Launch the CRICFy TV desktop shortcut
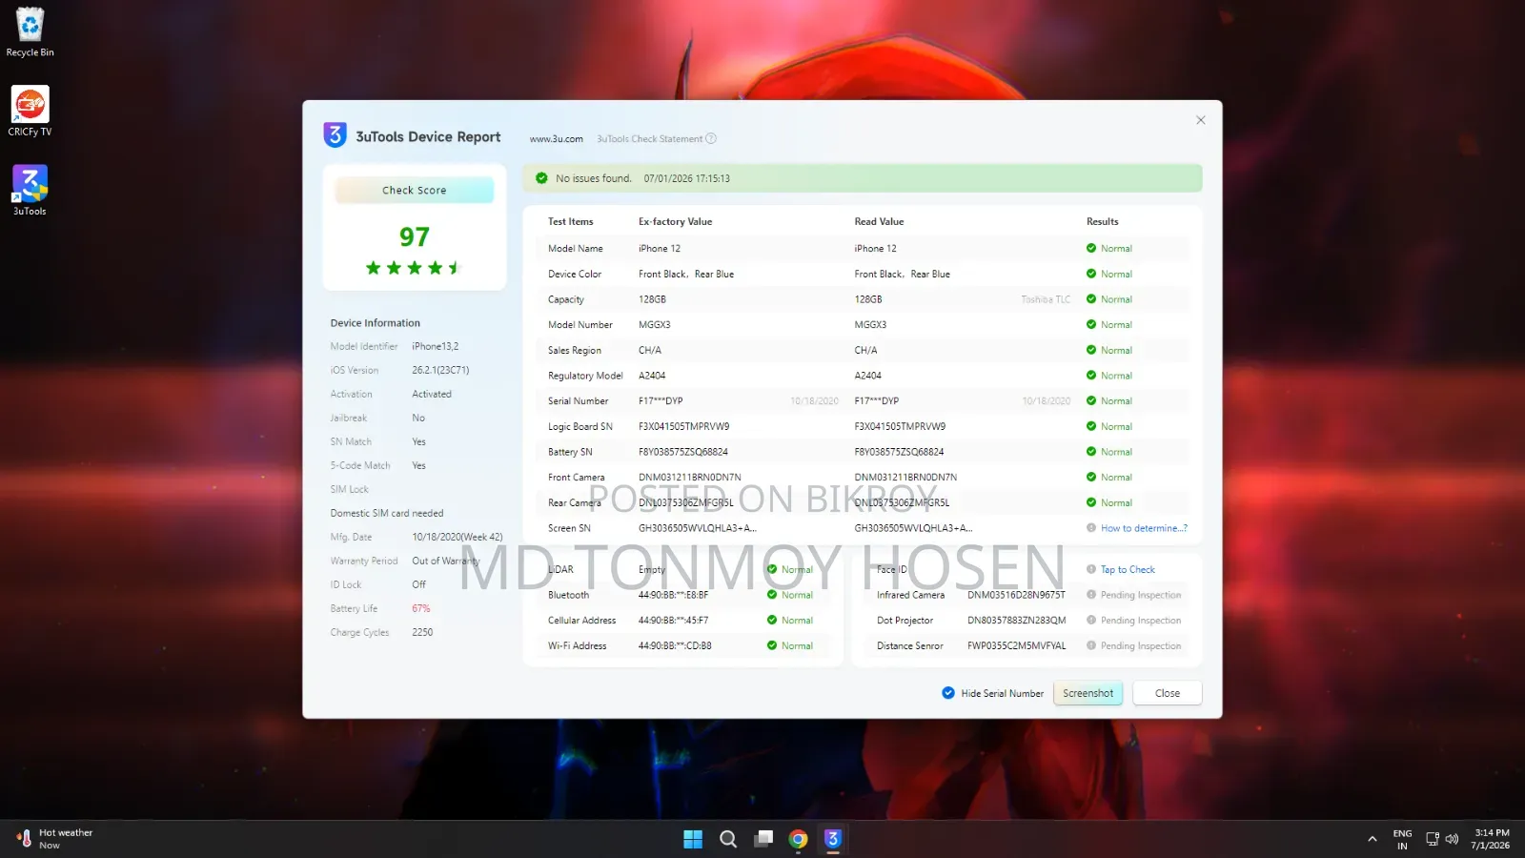The height and width of the screenshot is (858, 1525). point(30,112)
